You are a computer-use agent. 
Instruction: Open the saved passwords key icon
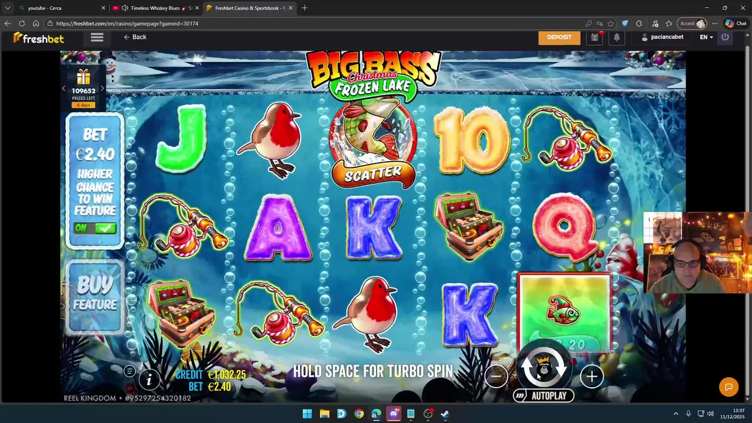[x=588, y=23]
